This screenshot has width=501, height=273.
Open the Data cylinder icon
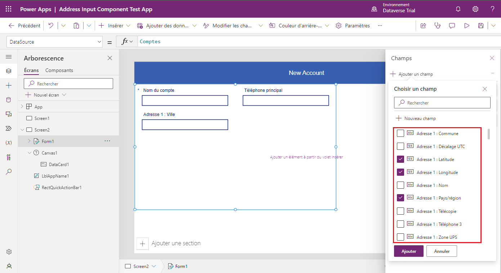[x=9, y=100]
